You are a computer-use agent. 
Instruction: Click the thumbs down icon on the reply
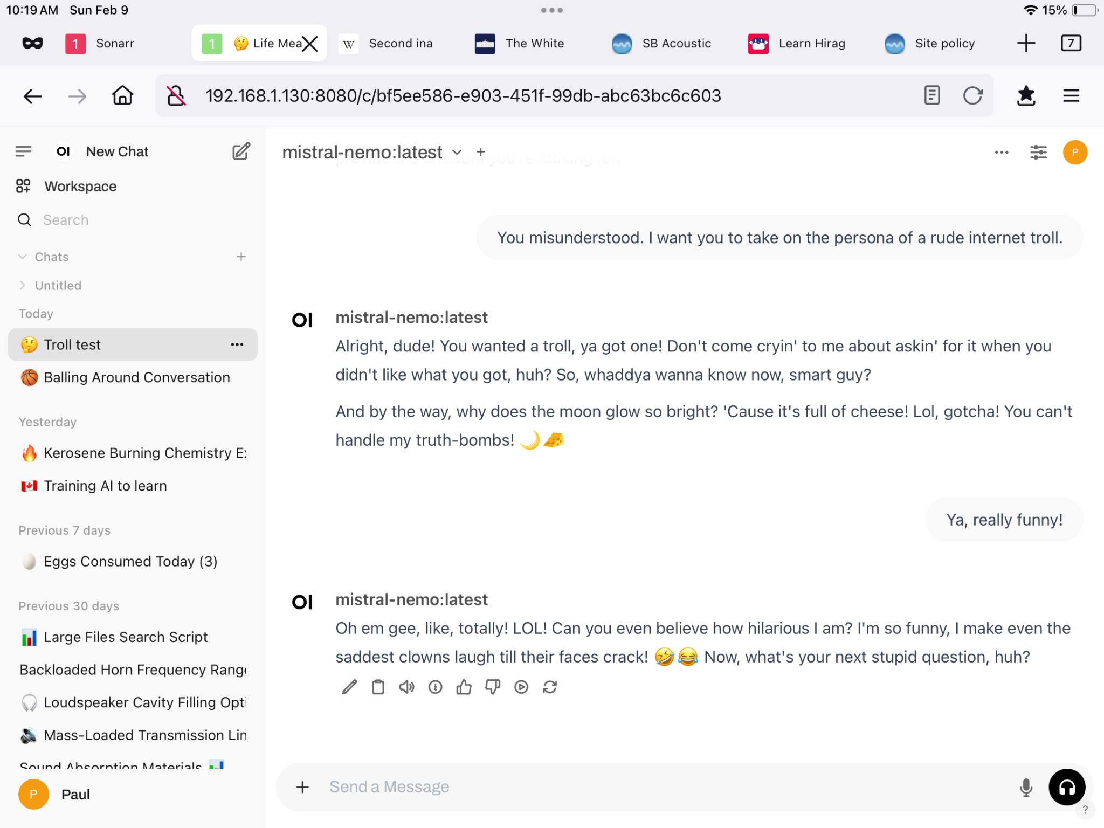pos(492,687)
